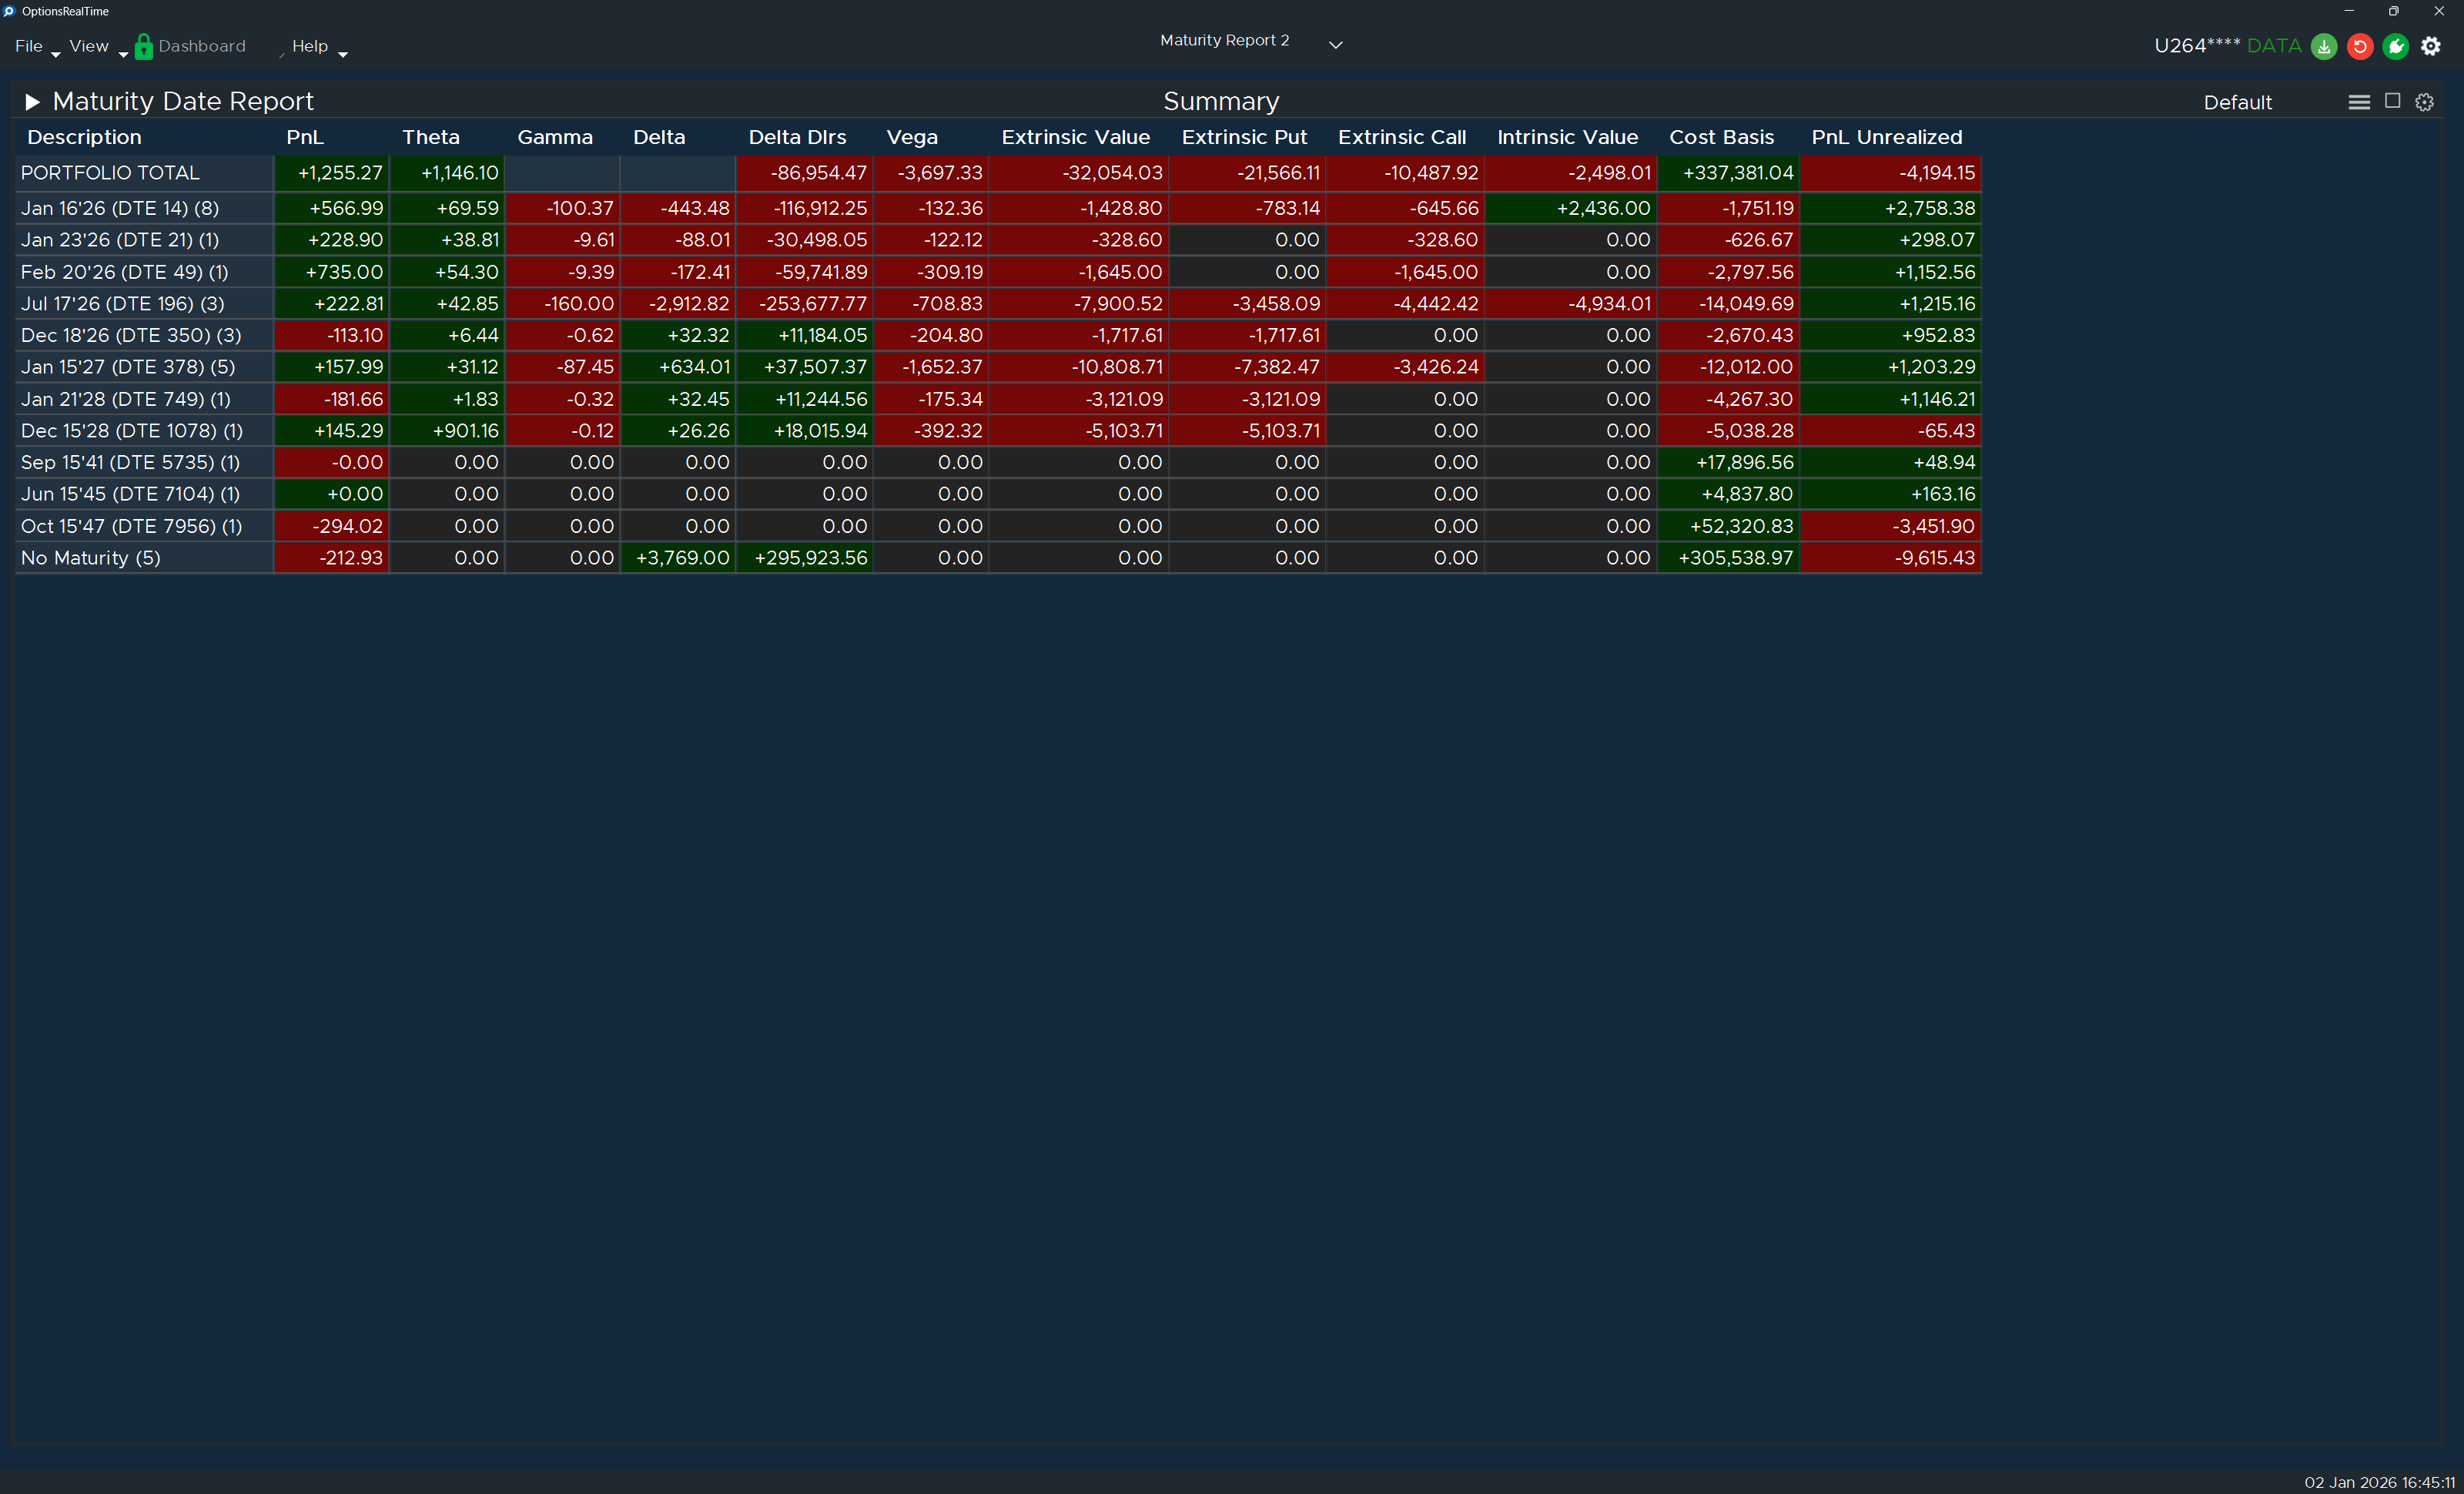Image resolution: width=2464 pixels, height=1494 pixels.
Task: Click the No Maturity (5) row
Action: point(91,558)
